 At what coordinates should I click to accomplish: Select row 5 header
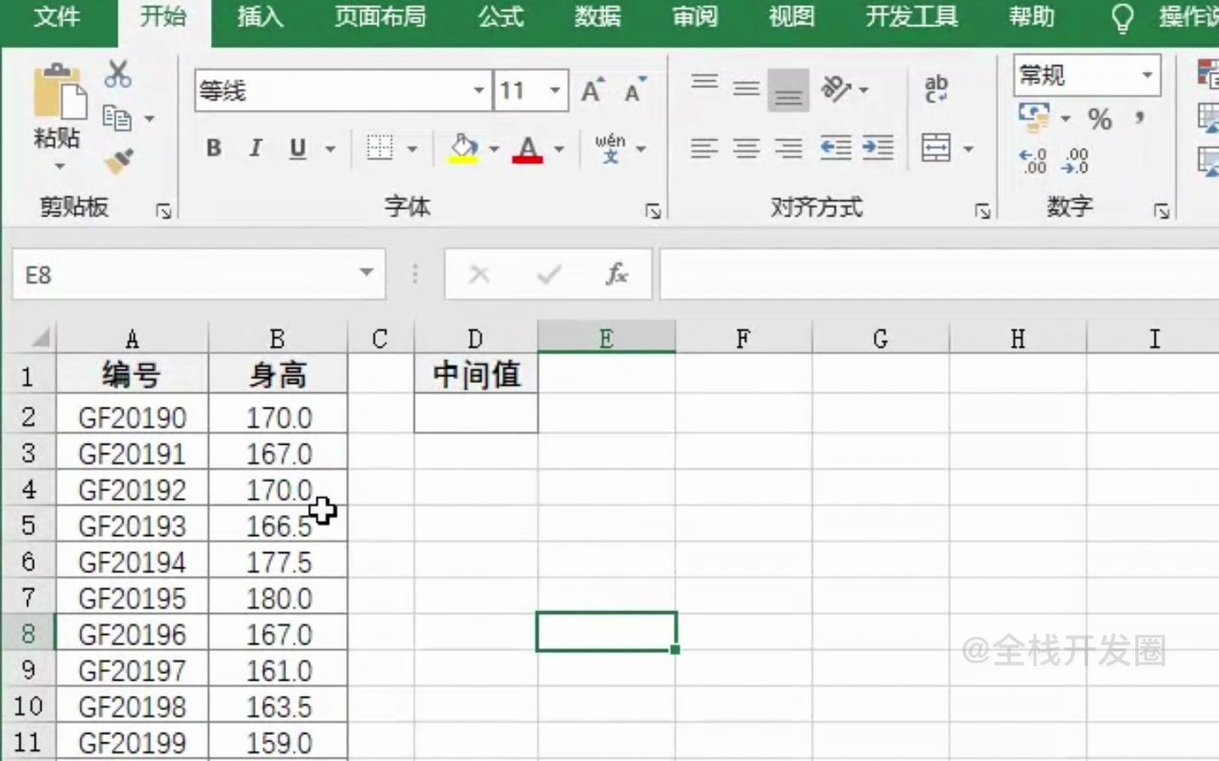click(28, 525)
